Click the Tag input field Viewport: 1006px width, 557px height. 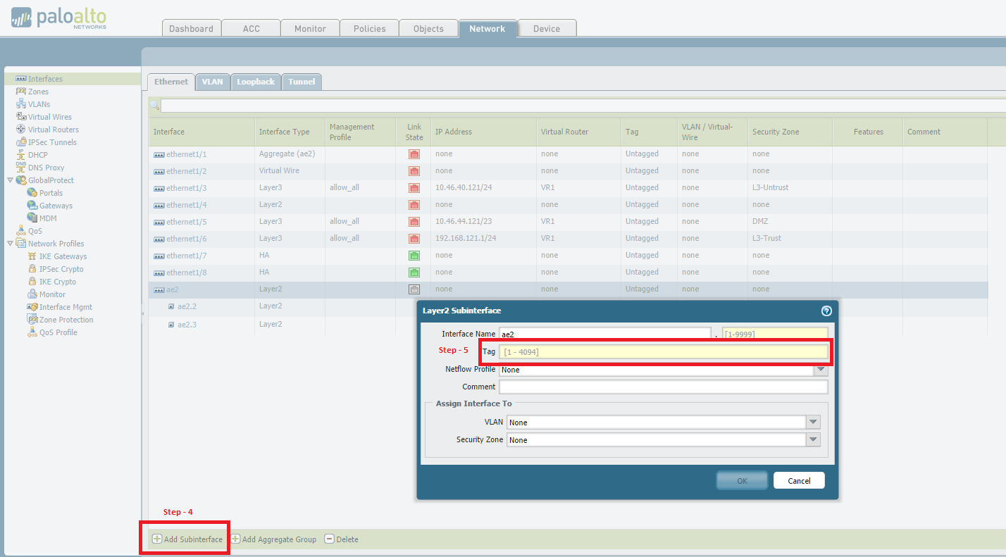pos(663,351)
